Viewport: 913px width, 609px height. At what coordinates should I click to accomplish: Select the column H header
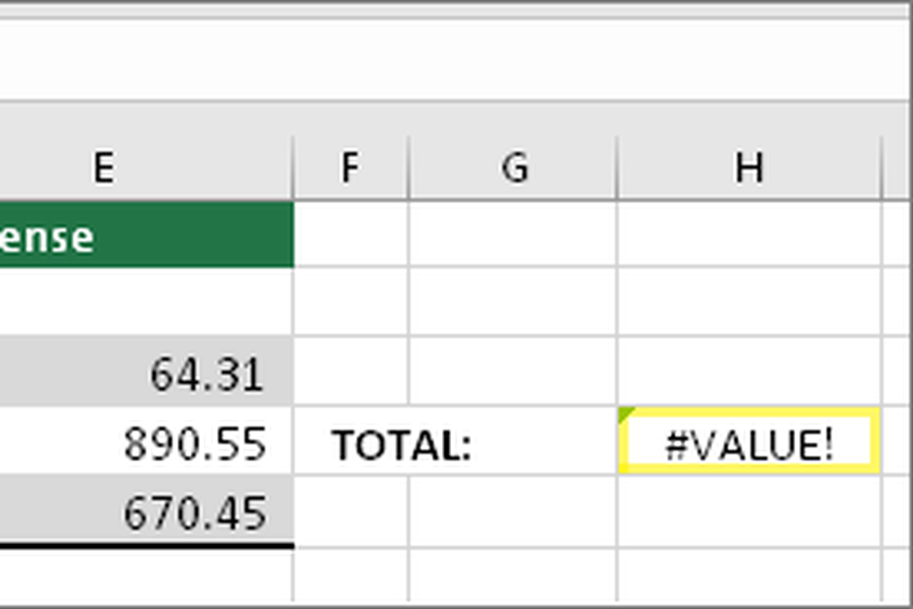(x=749, y=167)
